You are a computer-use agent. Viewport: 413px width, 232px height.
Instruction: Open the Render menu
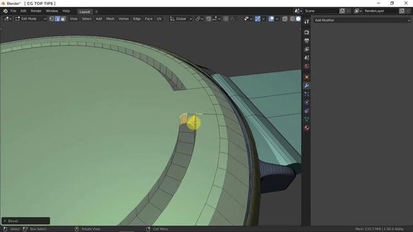tap(36, 11)
